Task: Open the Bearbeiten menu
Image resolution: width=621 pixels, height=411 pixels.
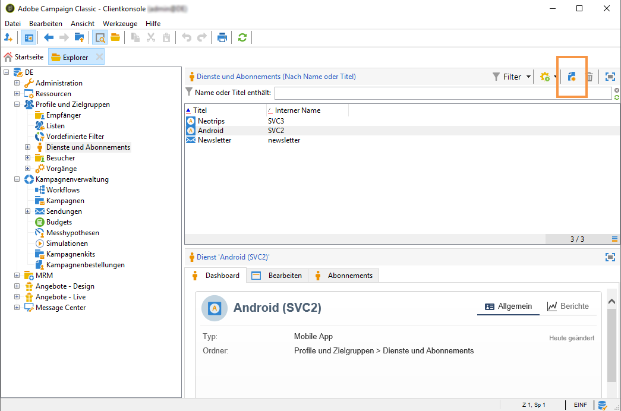Action: pyautogui.click(x=46, y=24)
